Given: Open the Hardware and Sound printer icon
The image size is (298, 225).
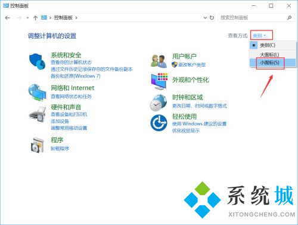Looking at the screenshot, I should 37,114.
